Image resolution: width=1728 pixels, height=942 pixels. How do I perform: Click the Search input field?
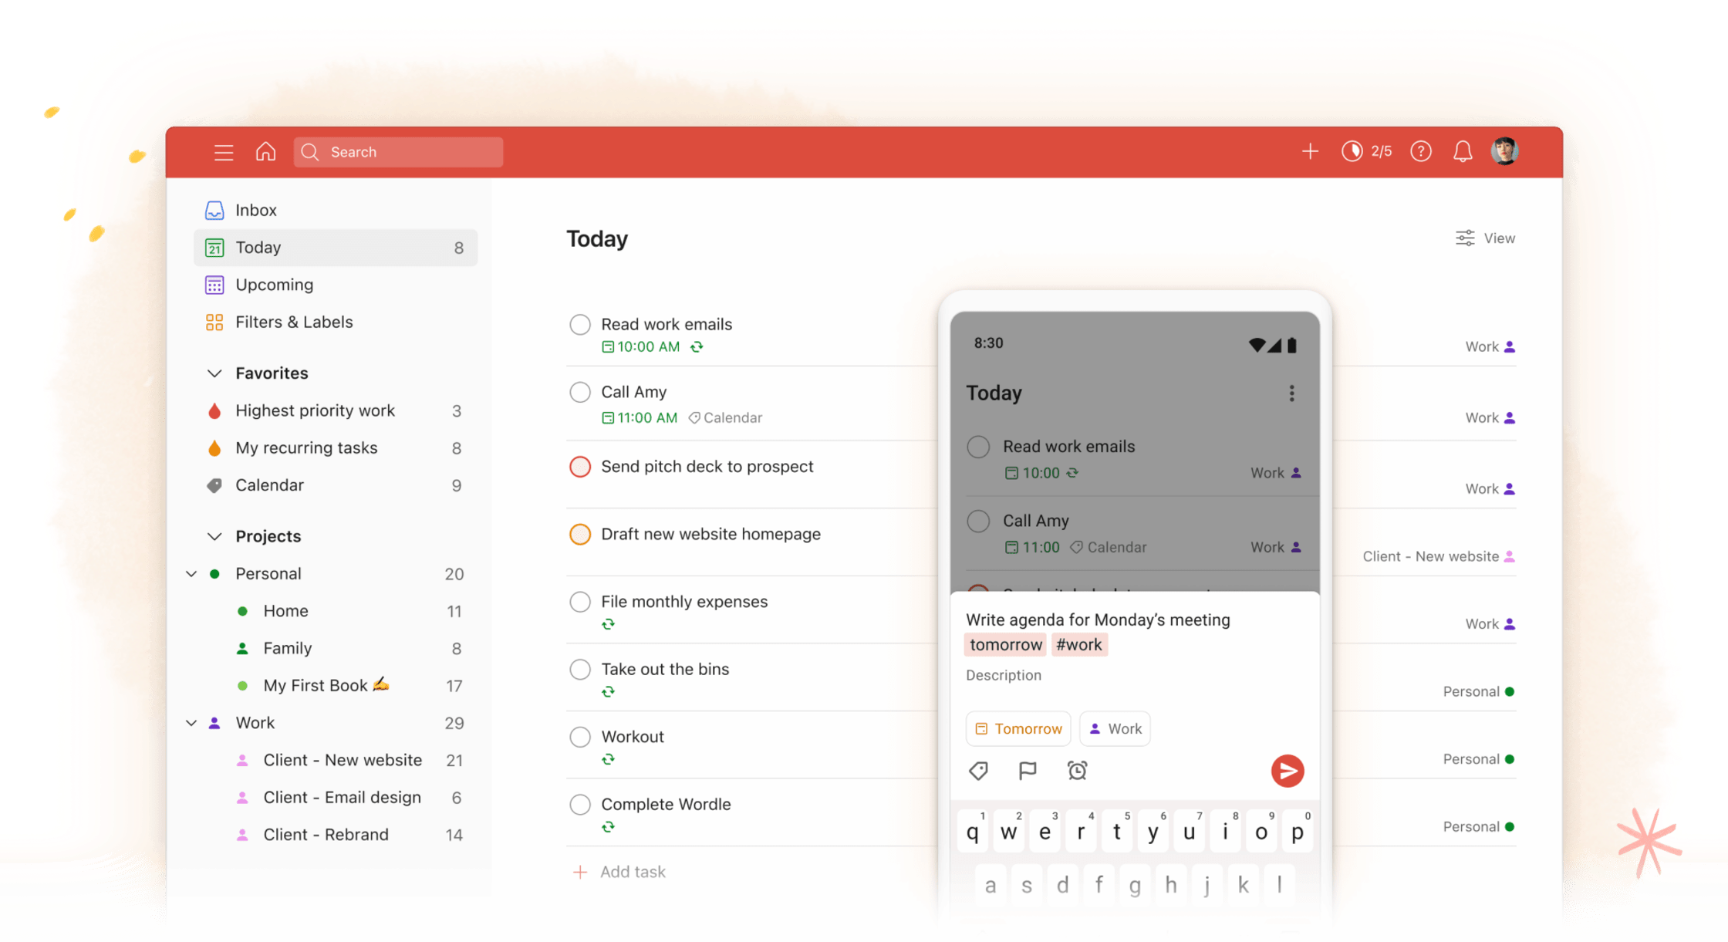click(x=399, y=152)
